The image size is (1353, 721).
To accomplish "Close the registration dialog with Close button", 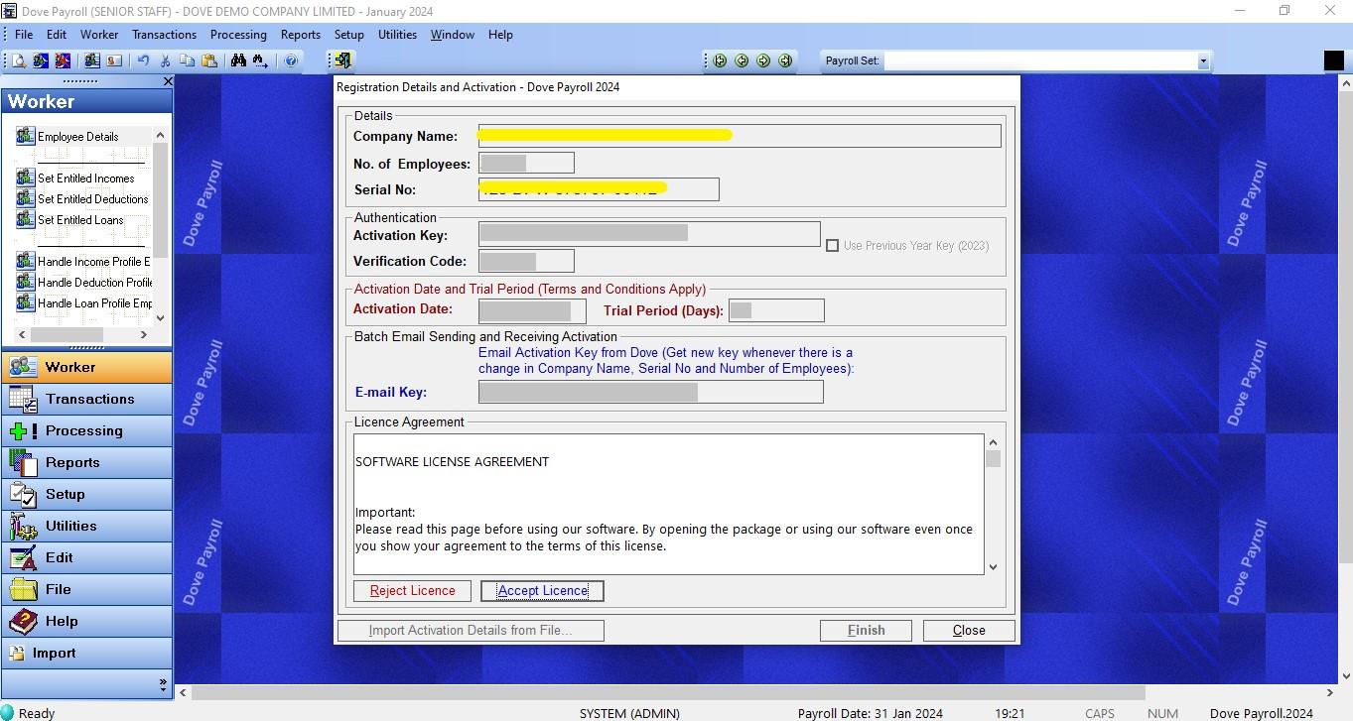I will tap(969, 630).
